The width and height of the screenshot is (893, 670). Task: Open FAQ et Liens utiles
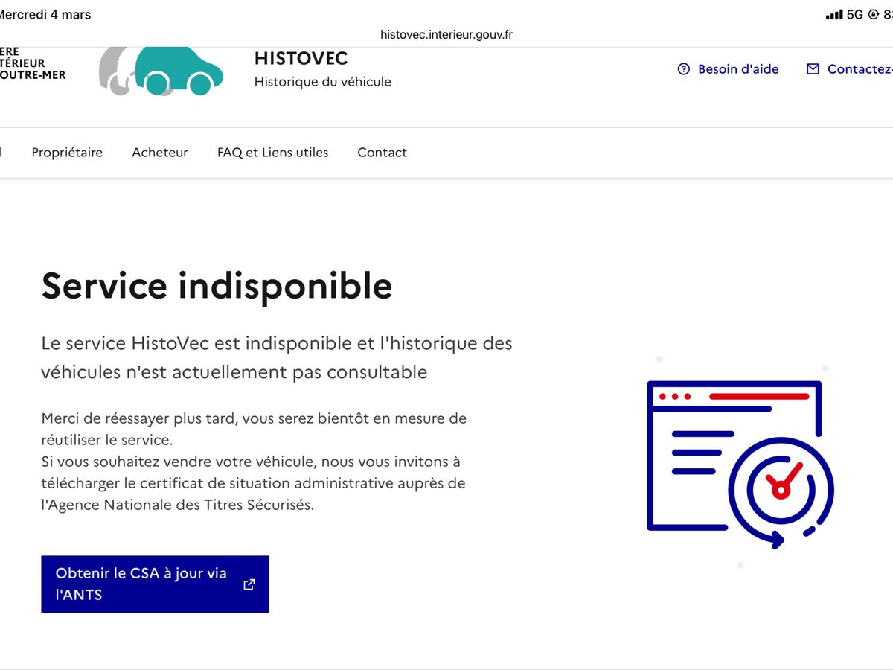272,153
